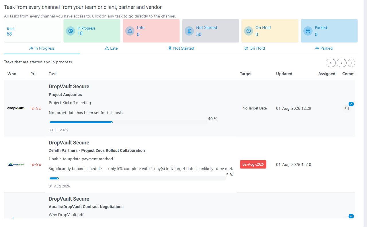Image resolution: width=367 pixels, height=227 pixels.
Task: Click the comment count badge showing 2
Action: (351, 104)
